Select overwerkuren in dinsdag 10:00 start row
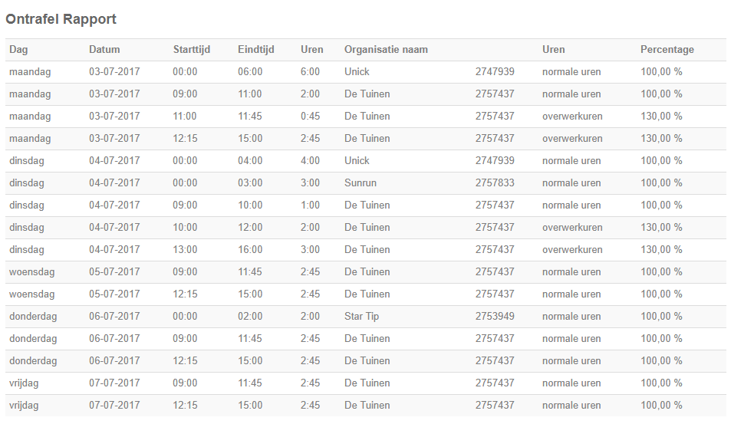 pyautogui.click(x=572, y=228)
